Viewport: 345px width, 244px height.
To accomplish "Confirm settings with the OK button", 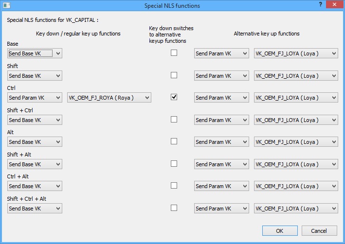I will point(280,231).
